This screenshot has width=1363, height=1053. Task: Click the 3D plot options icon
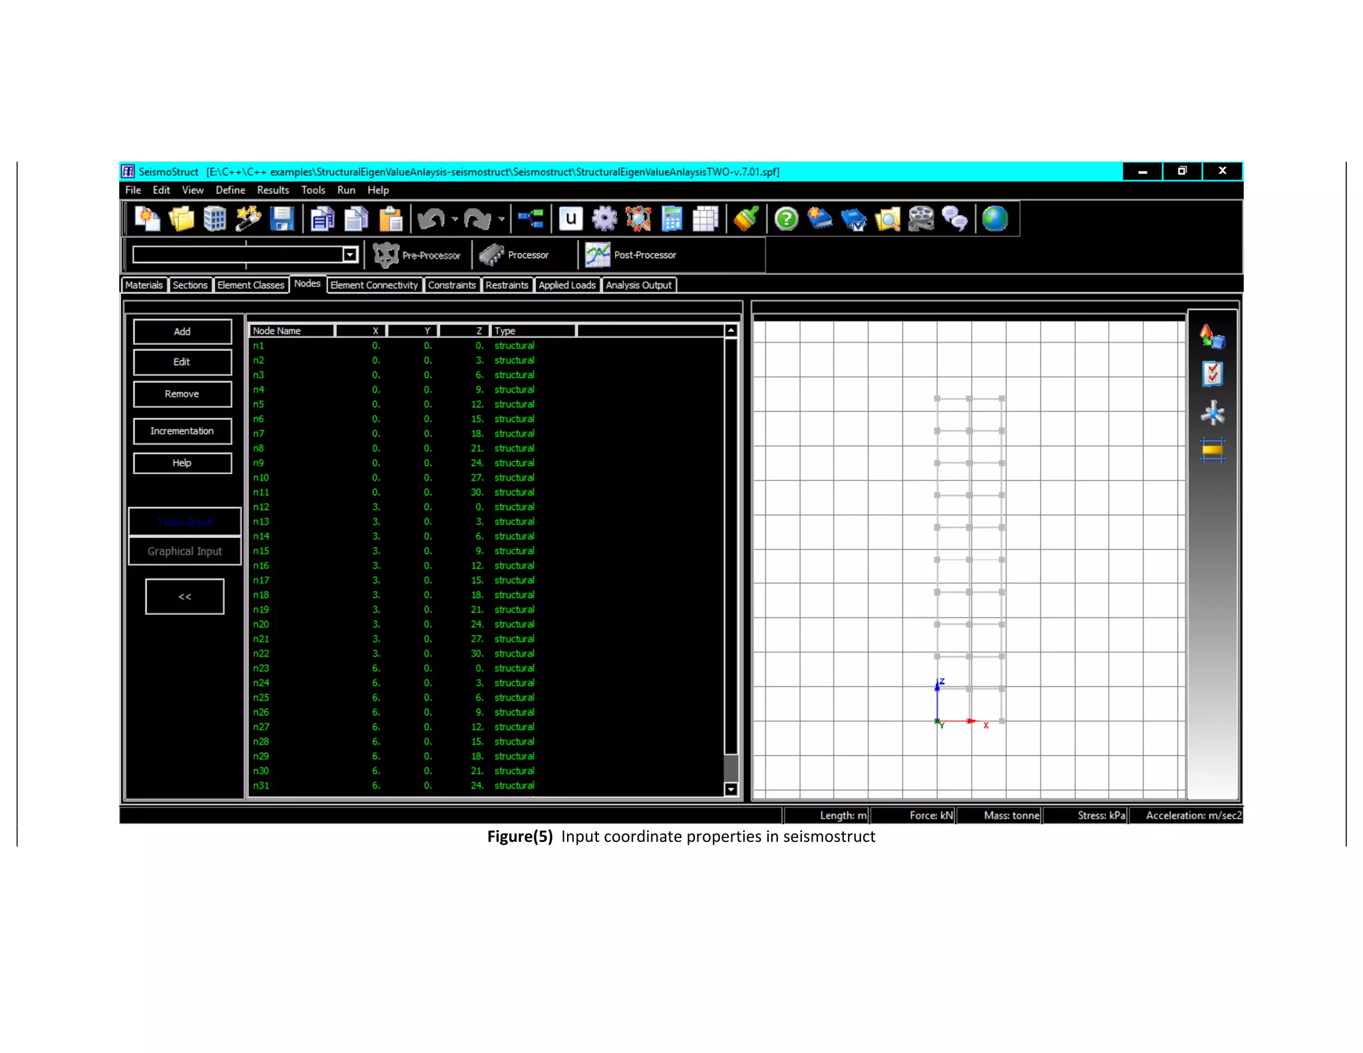click(1212, 337)
